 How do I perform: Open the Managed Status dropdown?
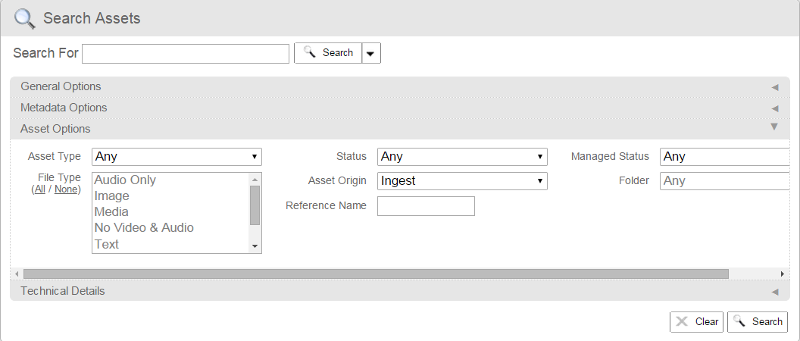(x=724, y=157)
